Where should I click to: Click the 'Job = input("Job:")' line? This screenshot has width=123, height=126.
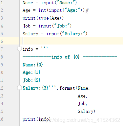47,26
